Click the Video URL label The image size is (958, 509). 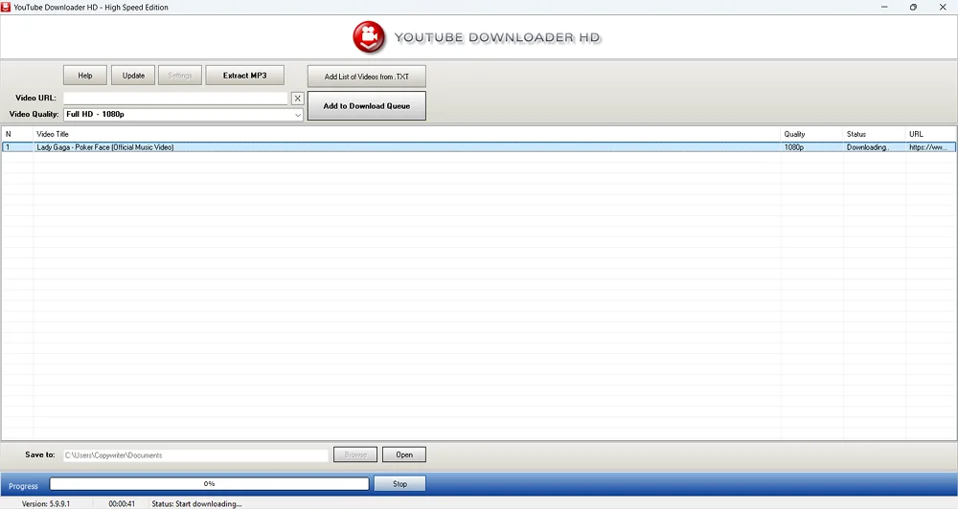(x=35, y=98)
